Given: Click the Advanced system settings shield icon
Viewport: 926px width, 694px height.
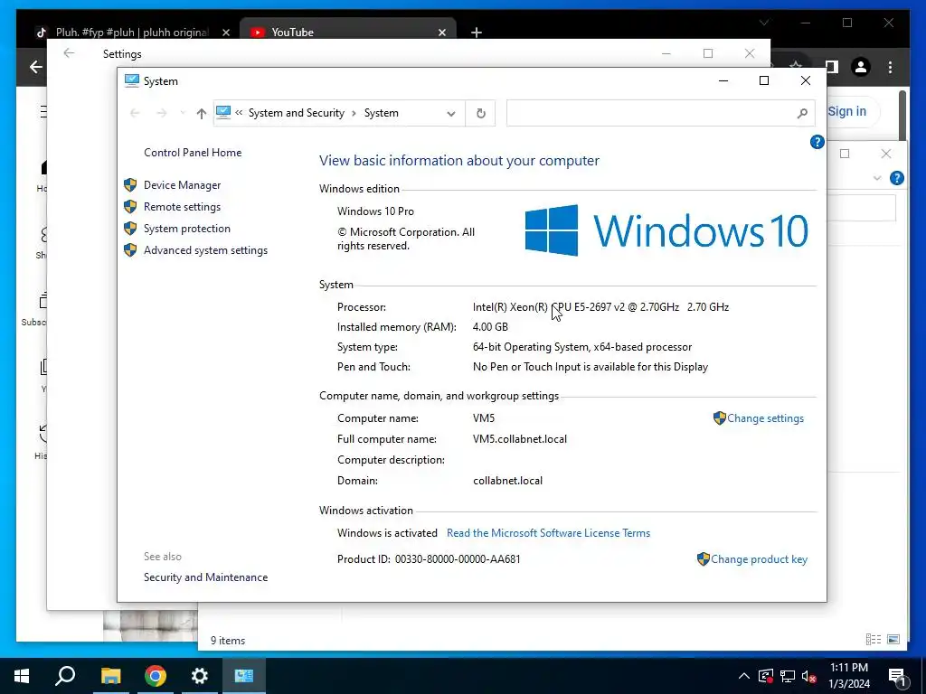Looking at the screenshot, I should (130, 251).
